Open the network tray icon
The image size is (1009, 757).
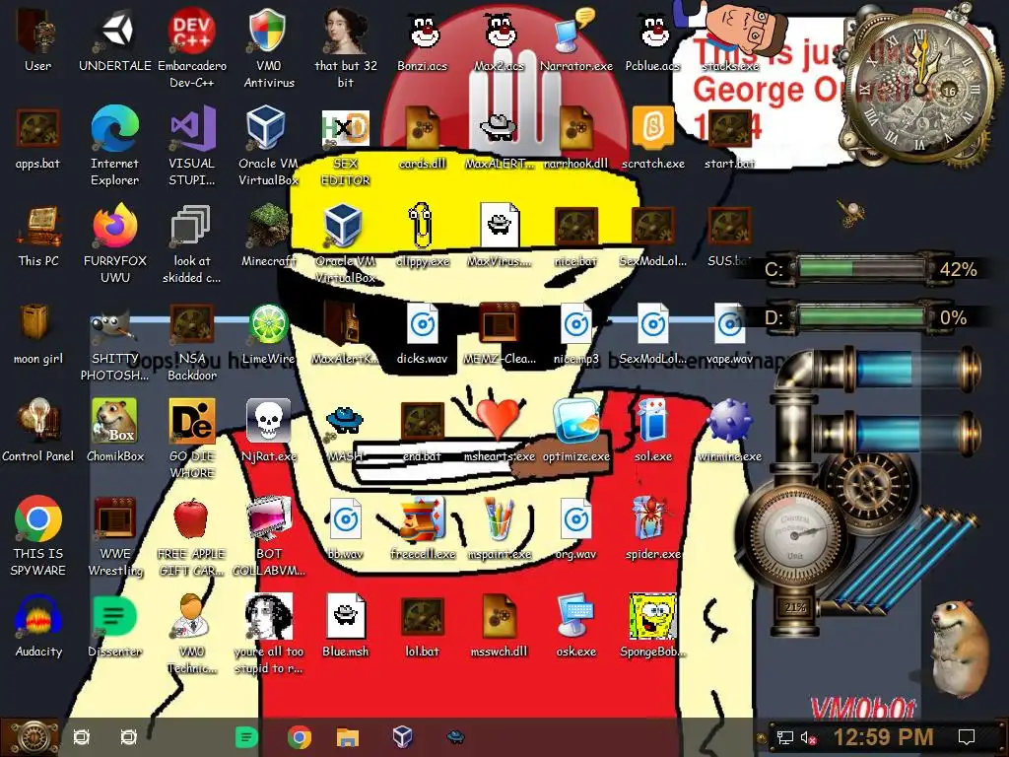pyautogui.click(x=784, y=737)
